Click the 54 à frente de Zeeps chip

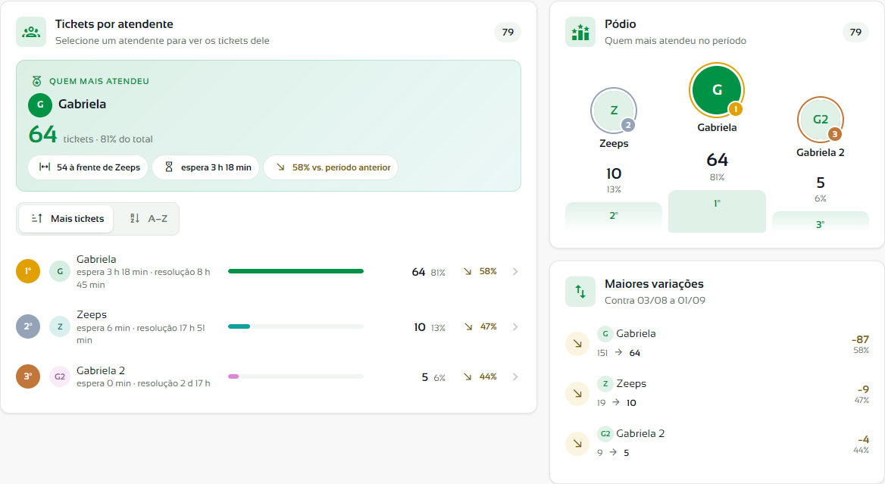pos(88,167)
